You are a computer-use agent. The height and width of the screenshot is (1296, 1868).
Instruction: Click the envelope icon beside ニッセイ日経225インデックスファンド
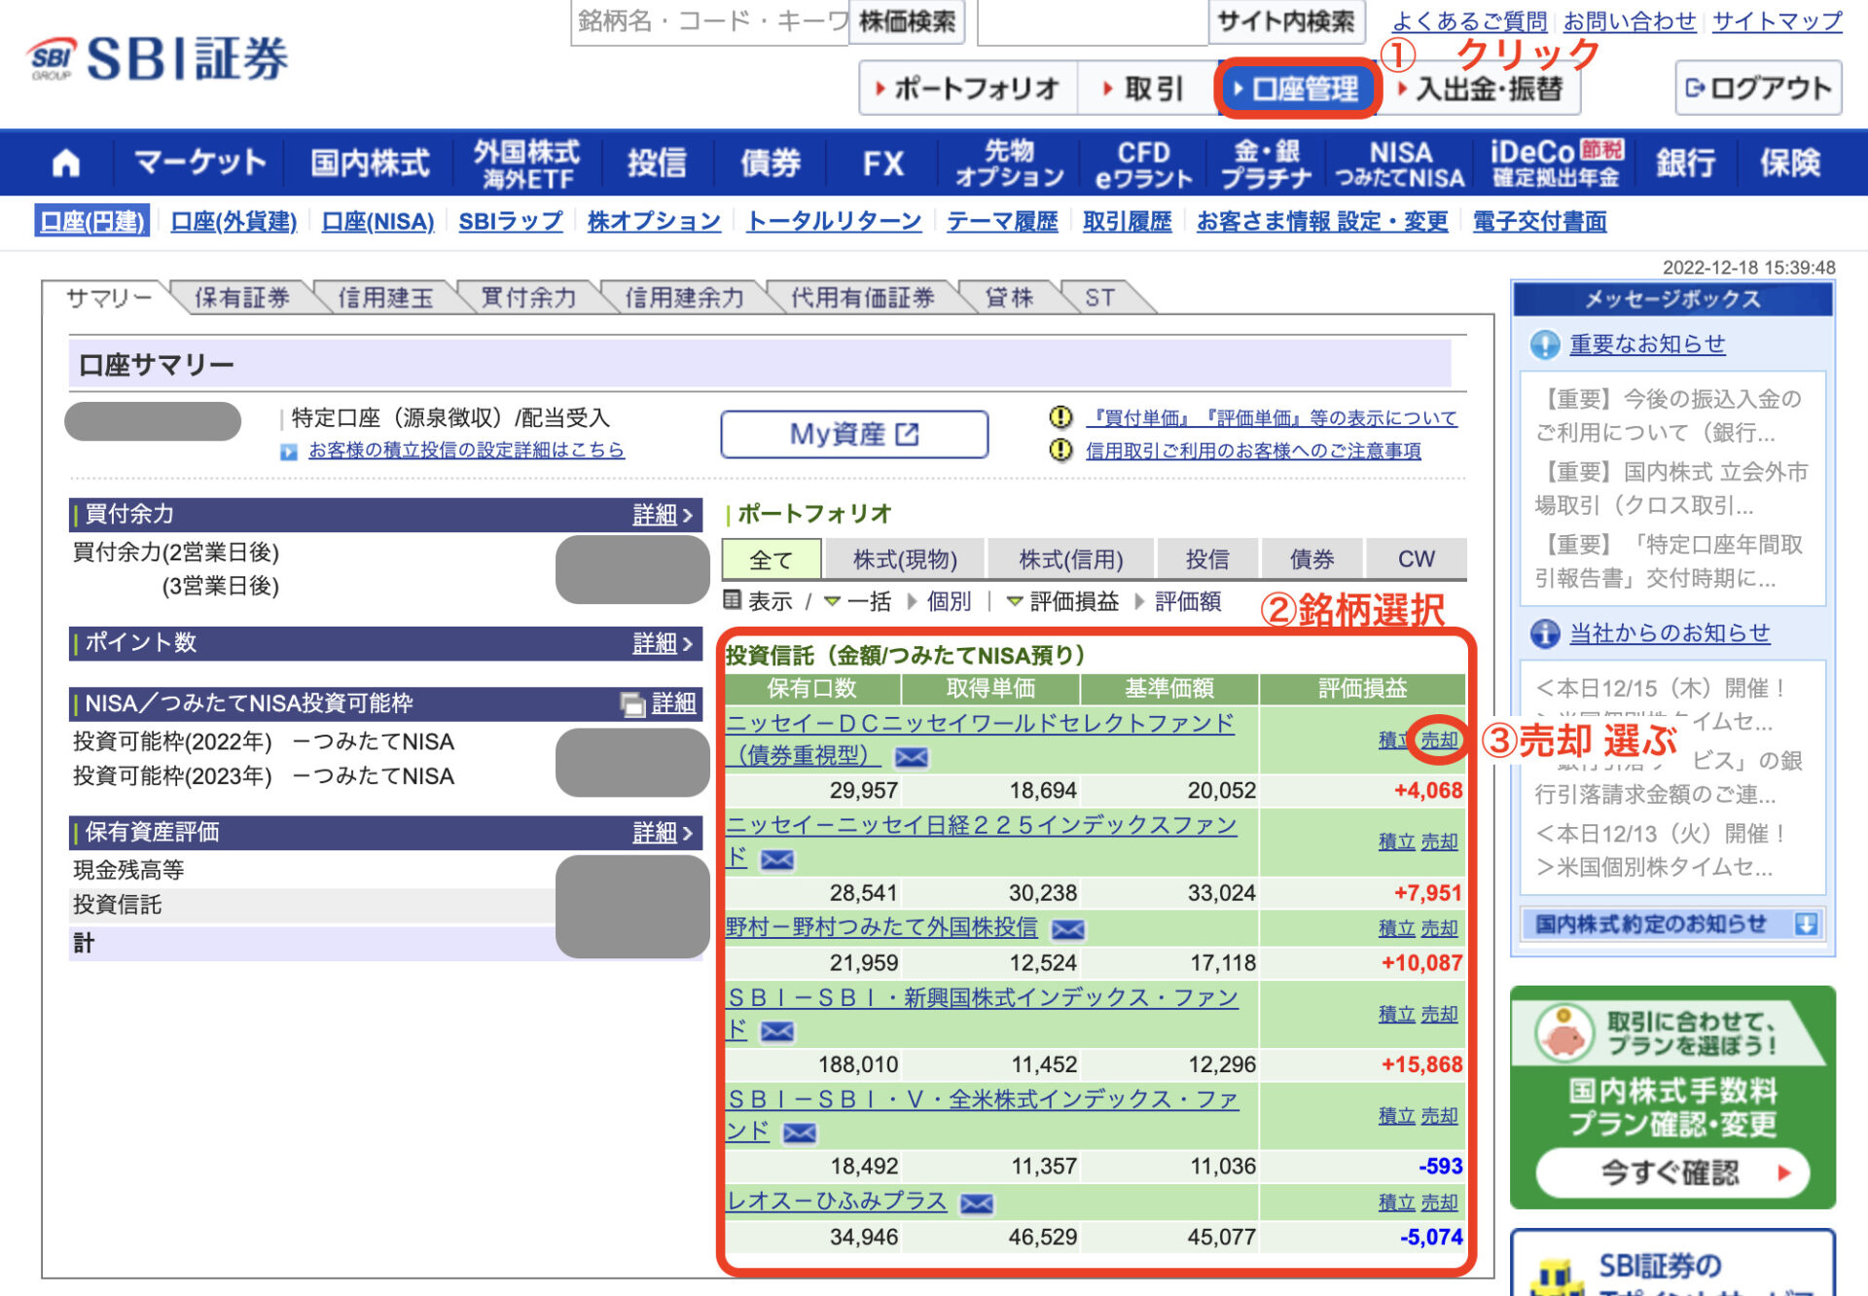[776, 859]
